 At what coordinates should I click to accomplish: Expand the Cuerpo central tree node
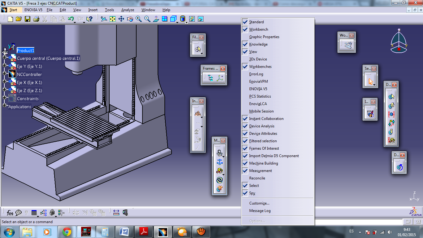tap(4, 57)
